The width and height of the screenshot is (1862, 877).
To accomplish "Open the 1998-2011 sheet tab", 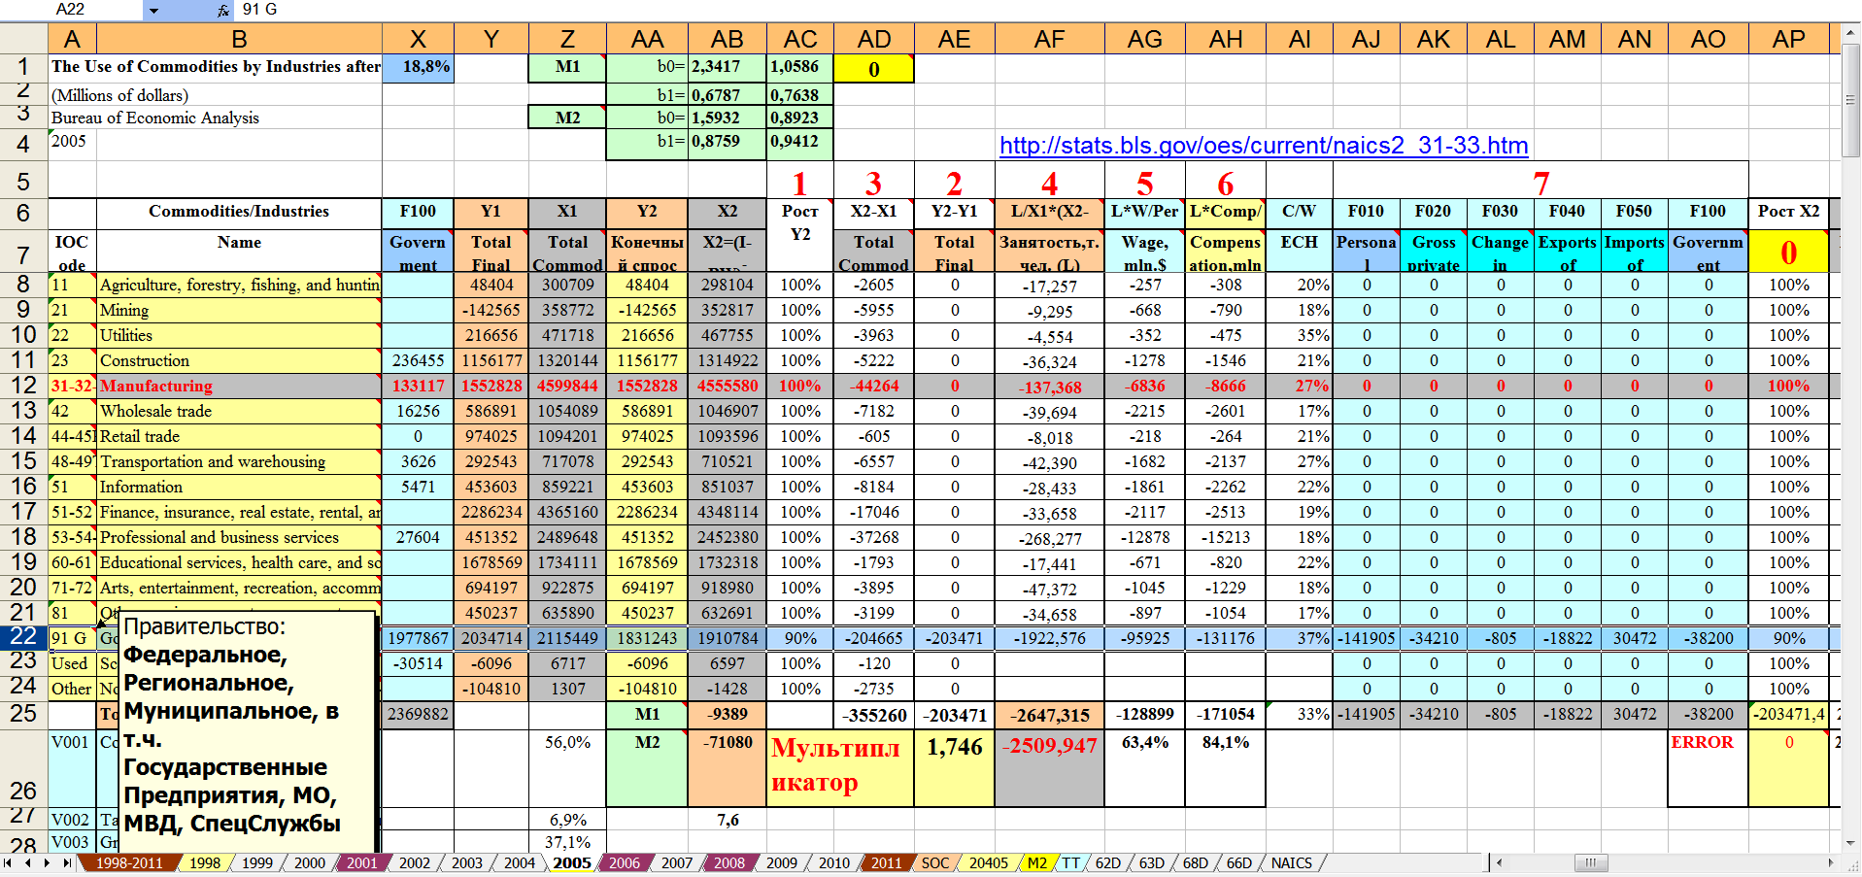I will (x=128, y=862).
